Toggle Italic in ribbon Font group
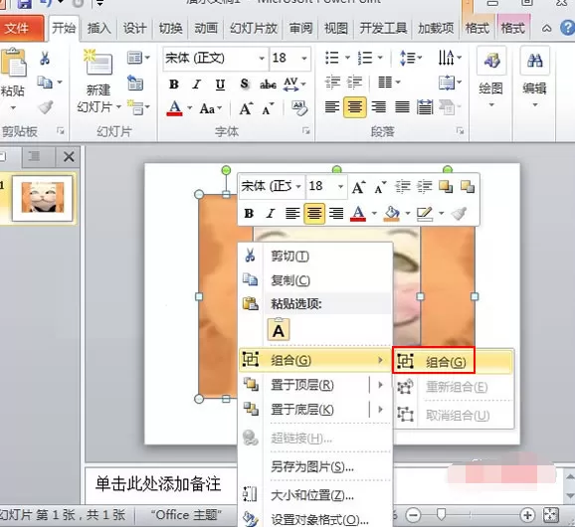This screenshot has height=527, width=575. click(197, 85)
